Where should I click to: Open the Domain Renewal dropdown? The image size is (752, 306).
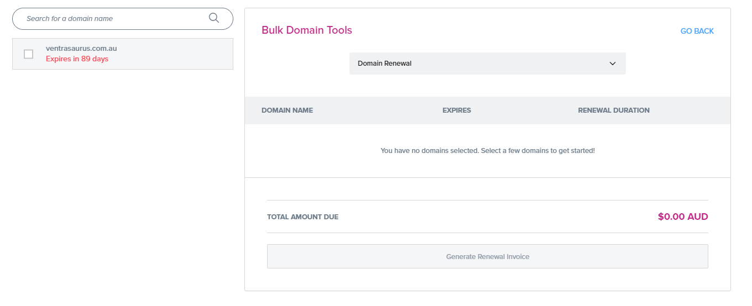pos(488,64)
